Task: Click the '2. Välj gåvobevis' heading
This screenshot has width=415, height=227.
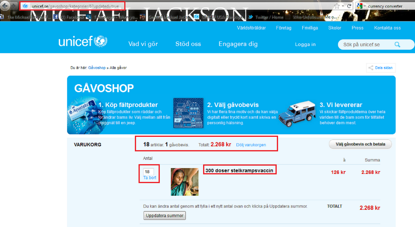Action: point(233,105)
